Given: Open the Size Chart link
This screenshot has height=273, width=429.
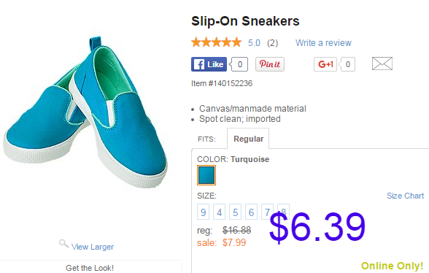Looking at the screenshot, I should coord(405,196).
